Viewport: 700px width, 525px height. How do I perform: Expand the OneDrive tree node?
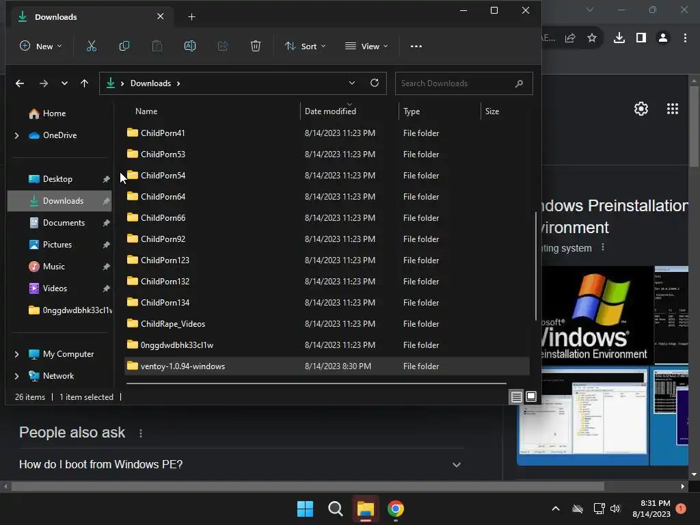point(17,135)
